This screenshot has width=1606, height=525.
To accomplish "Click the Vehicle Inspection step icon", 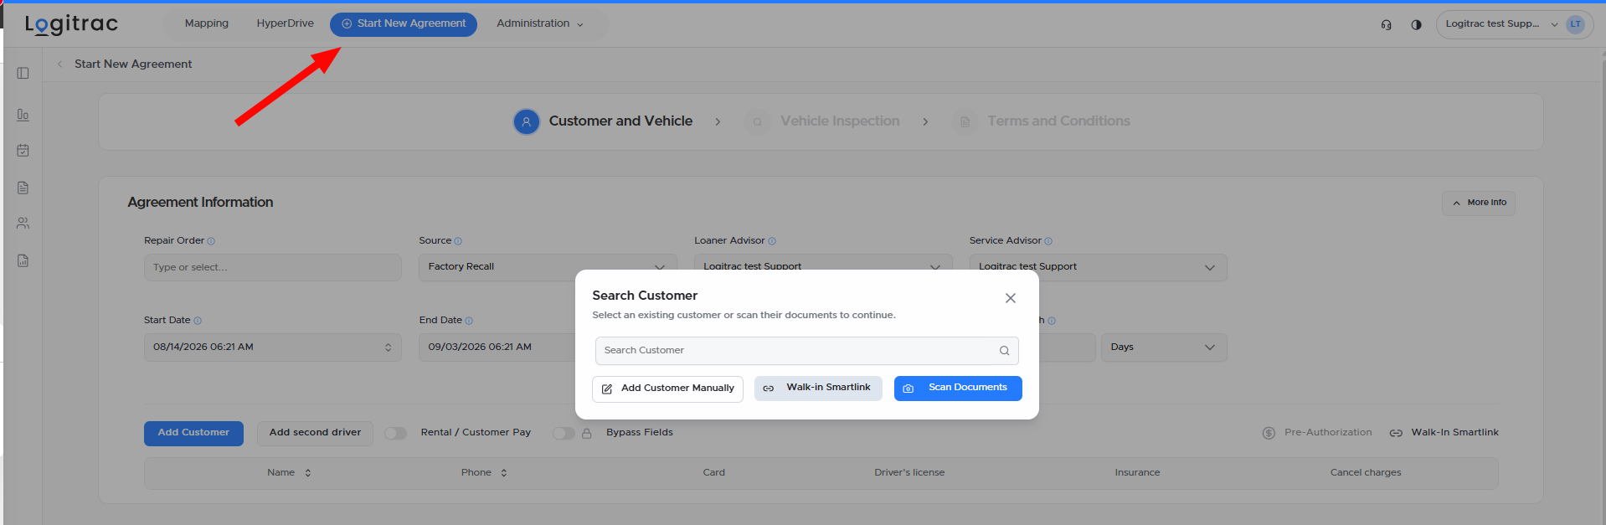I will (757, 122).
